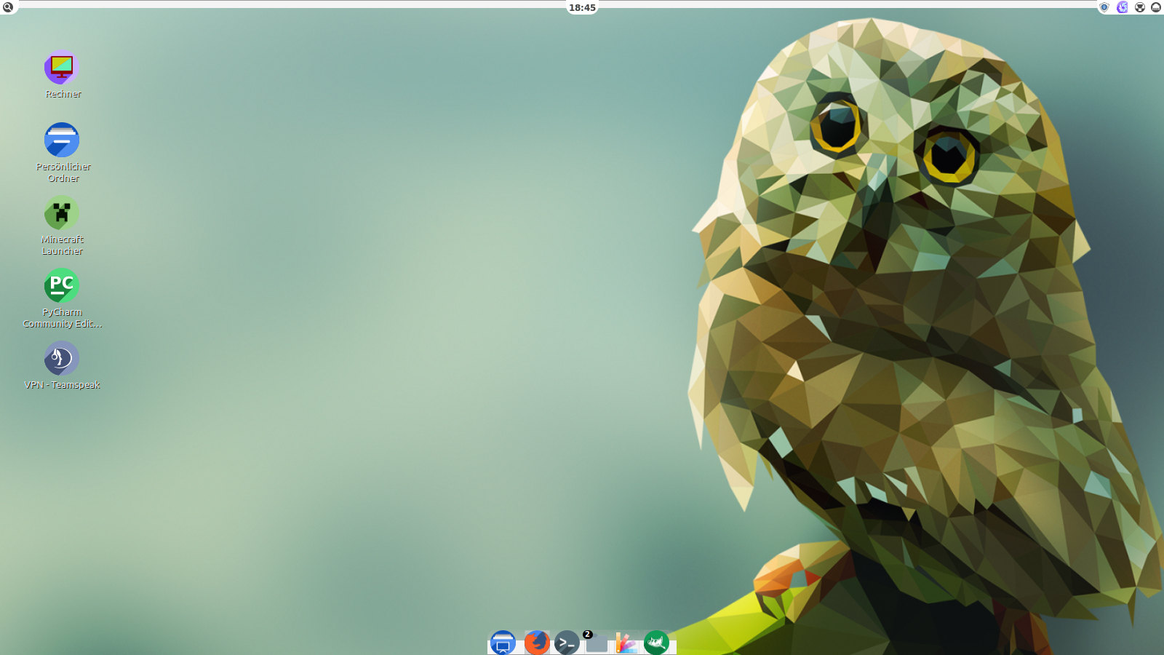The height and width of the screenshot is (655, 1164).
Task: Launch Firefox from the dock
Action: pos(537,643)
